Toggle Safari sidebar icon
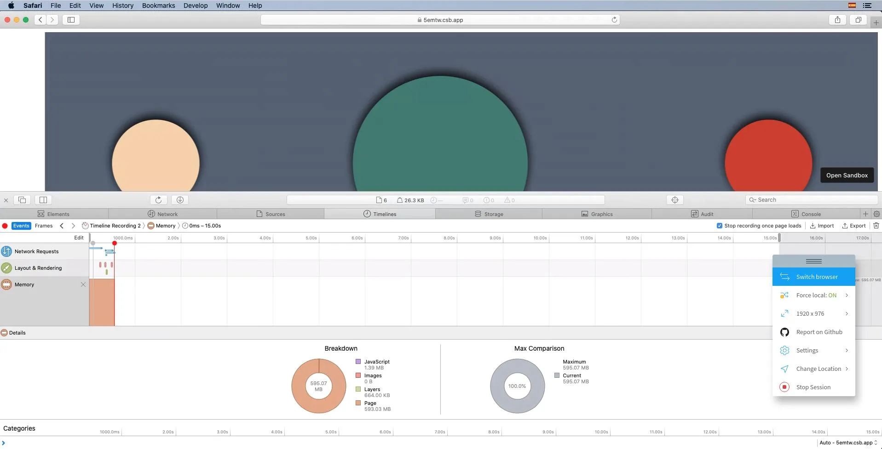 71,20
